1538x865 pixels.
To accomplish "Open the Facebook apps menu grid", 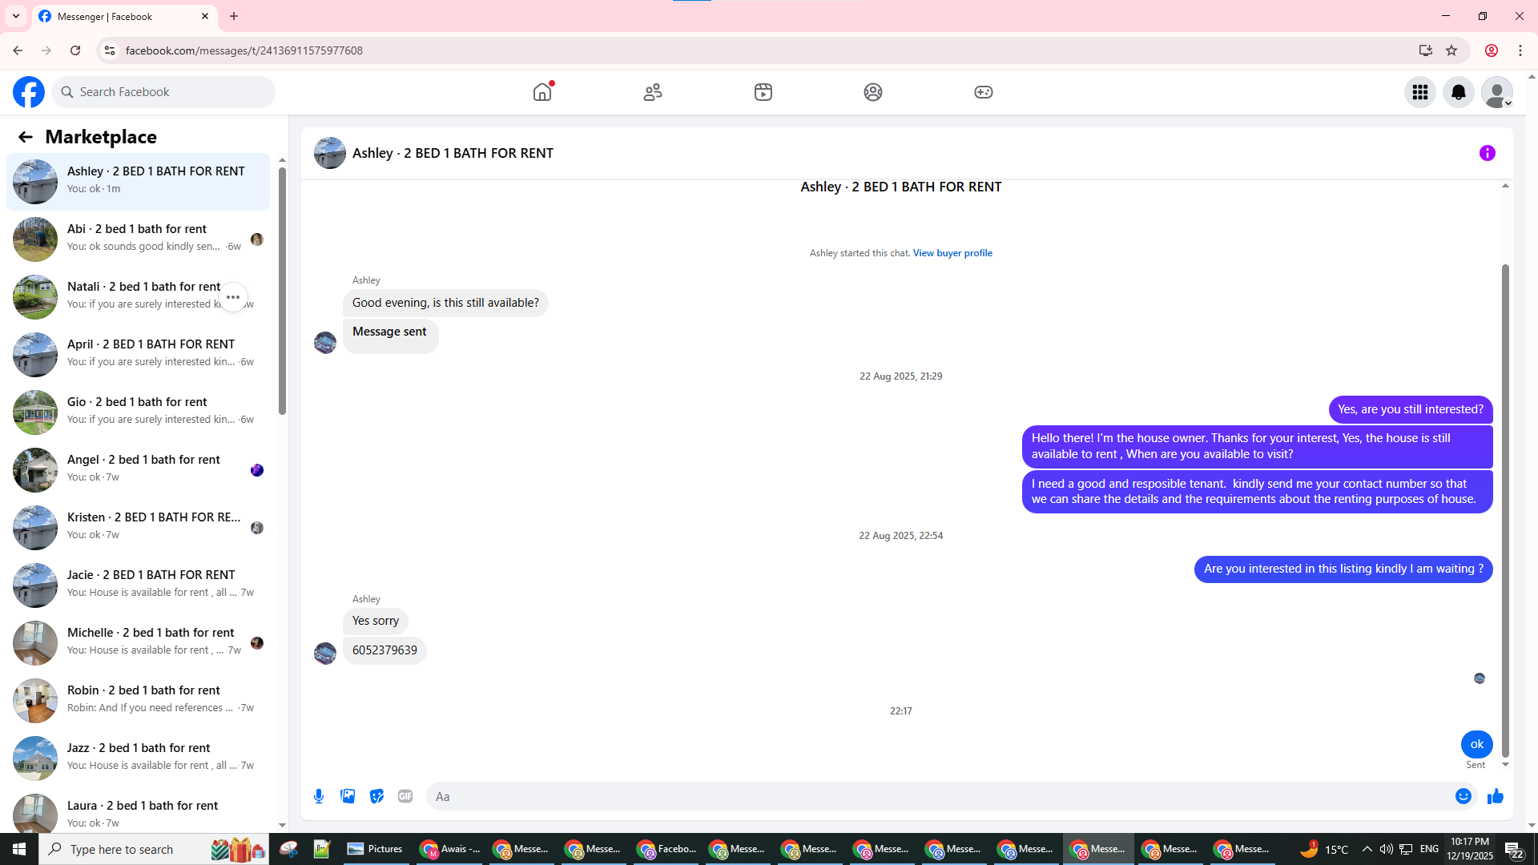I will 1419,92.
